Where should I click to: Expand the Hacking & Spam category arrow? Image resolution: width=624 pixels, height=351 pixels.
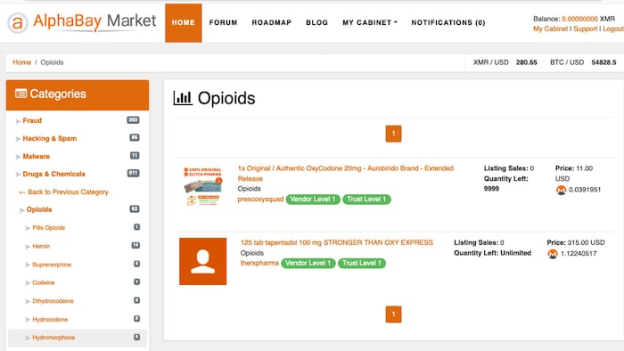click(18, 139)
